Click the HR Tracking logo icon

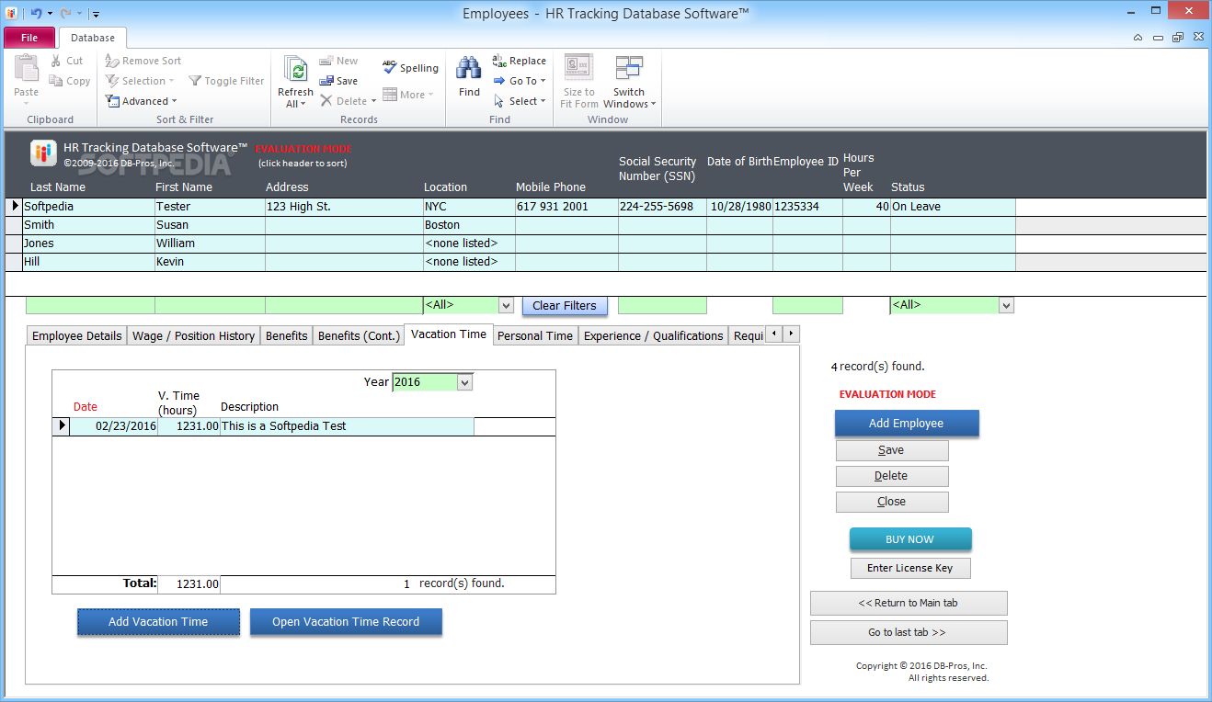tap(43, 153)
